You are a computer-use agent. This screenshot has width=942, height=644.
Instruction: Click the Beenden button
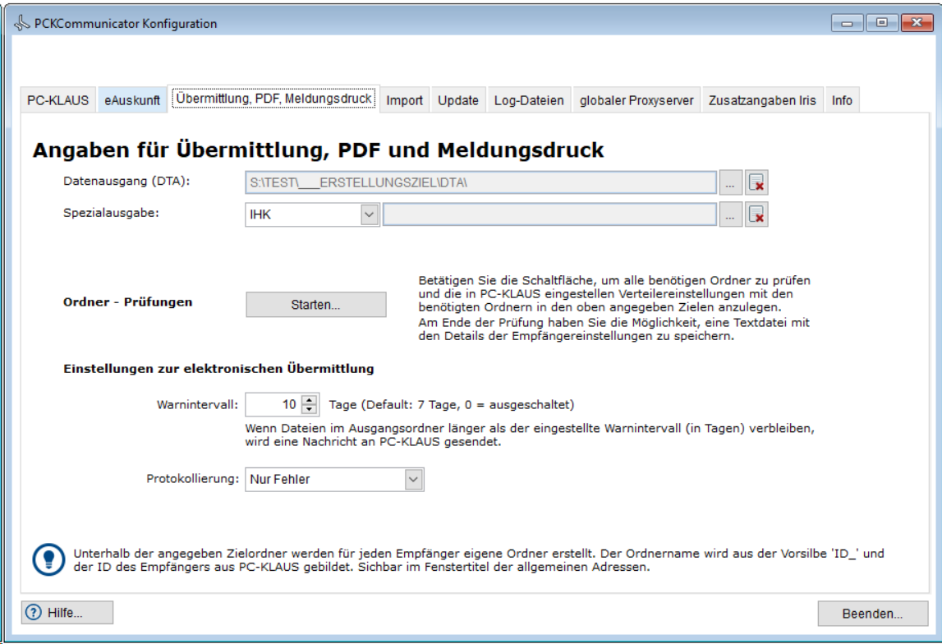point(872,614)
